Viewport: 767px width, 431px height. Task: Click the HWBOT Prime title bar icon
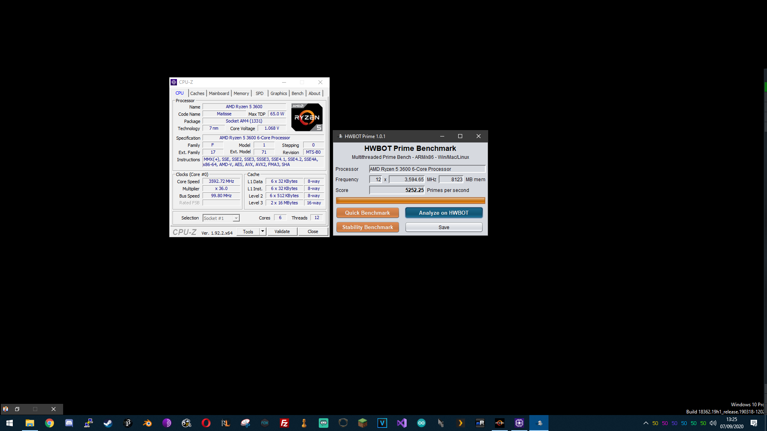point(340,136)
